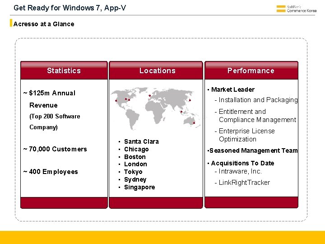325x244 pixels.
Task: Click 'London' in locations list
Action: click(x=135, y=164)
